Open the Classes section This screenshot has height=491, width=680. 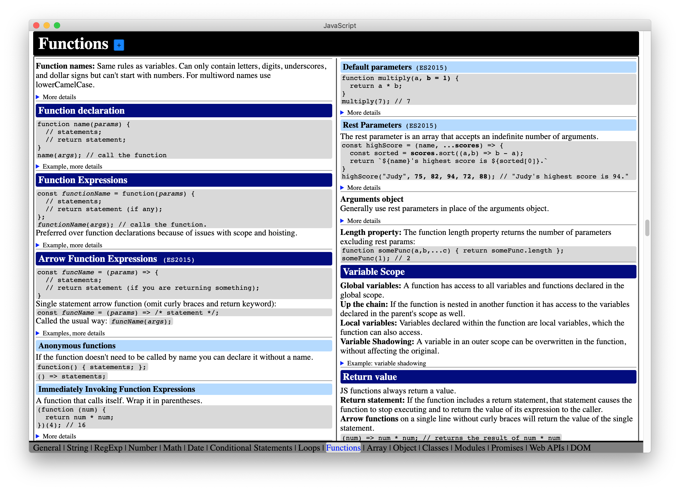pyautogui.click(x=435, y=448)
